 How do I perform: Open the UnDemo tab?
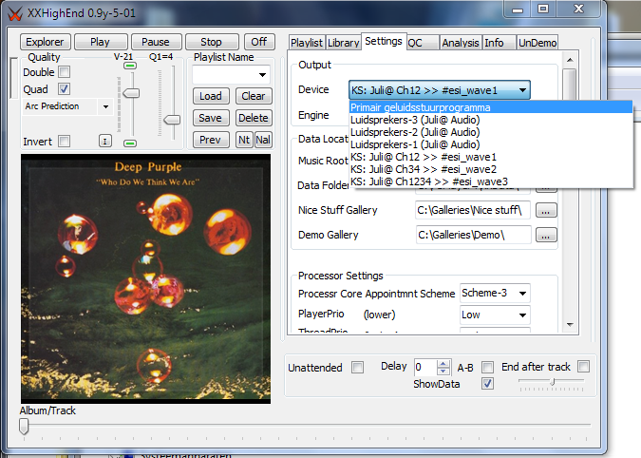coord(537,43)
